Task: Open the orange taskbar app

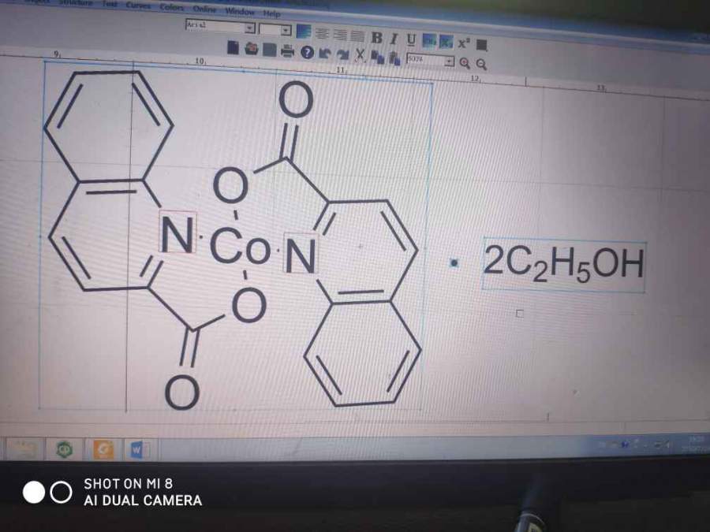Action: point(103,450)
